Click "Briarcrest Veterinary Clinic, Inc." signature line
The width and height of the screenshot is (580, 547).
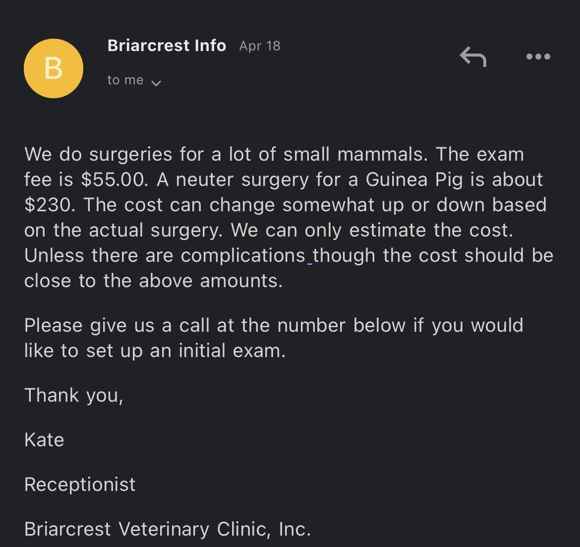click(167, 529)
